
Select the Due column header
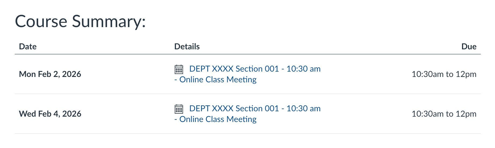click(x=469, y=47)
